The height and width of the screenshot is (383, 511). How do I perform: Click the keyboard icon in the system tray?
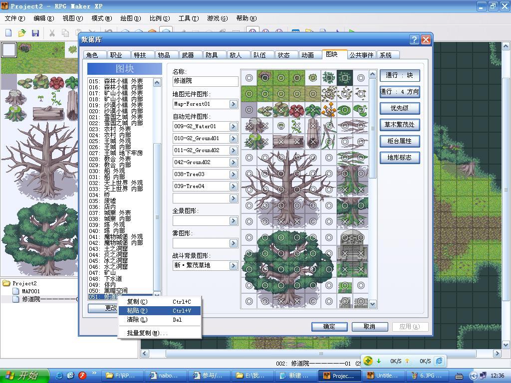pyautogui.click(x=459, y=376)
